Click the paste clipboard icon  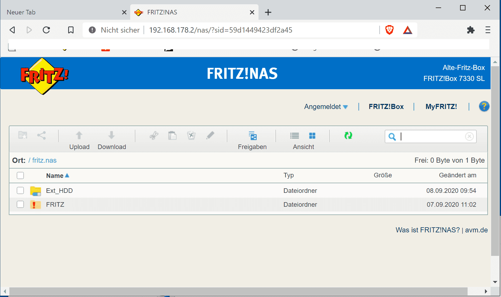click(x=172, y=135)
